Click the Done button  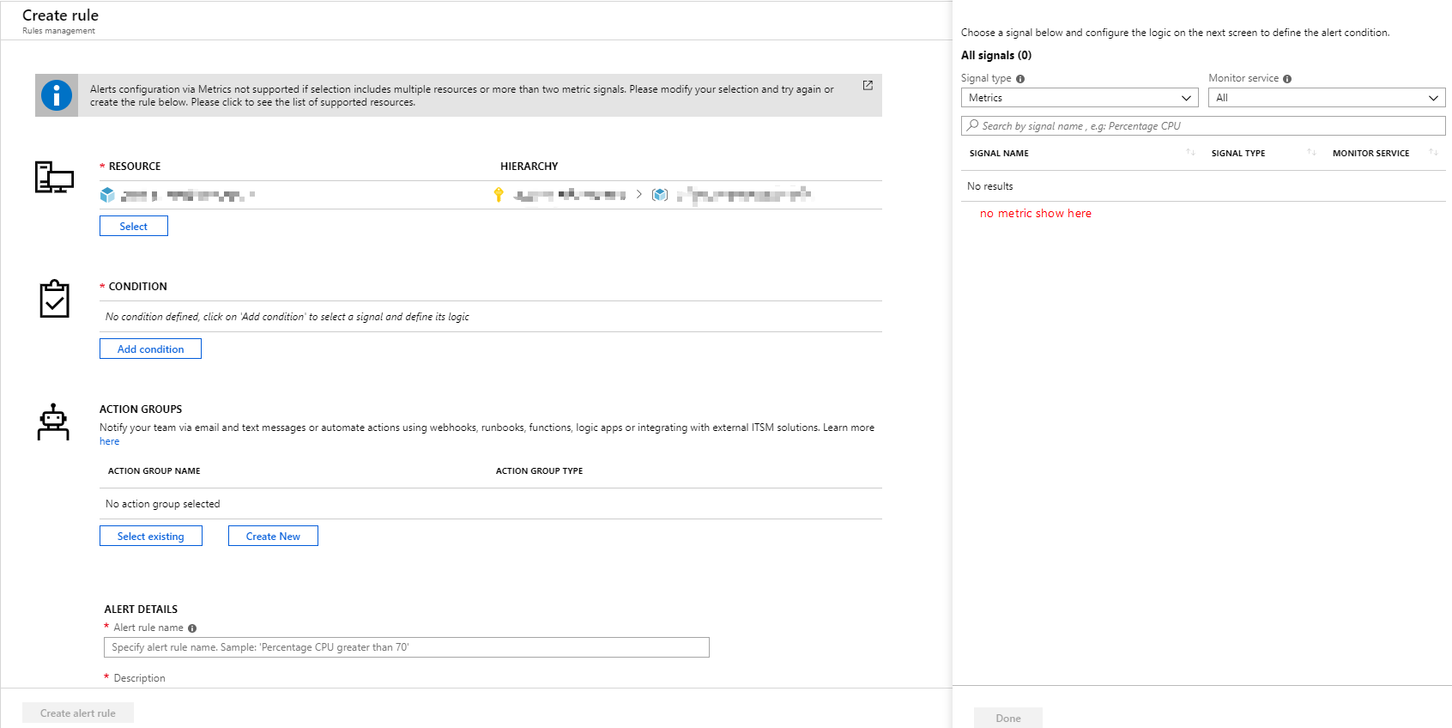tap(1008, 718)
